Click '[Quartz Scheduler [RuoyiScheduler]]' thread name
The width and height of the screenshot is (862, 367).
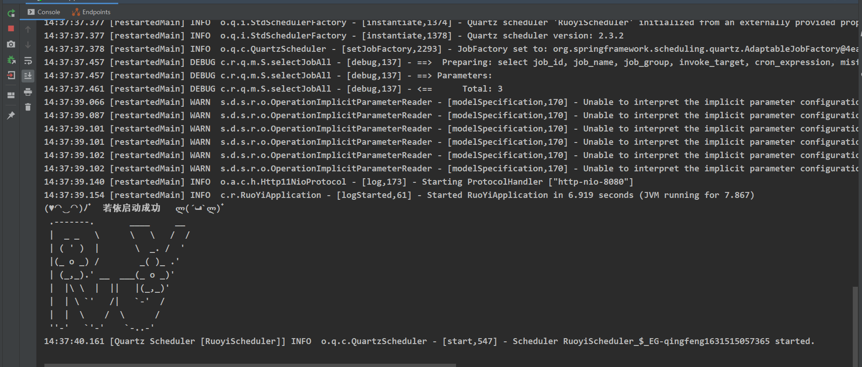198,341
